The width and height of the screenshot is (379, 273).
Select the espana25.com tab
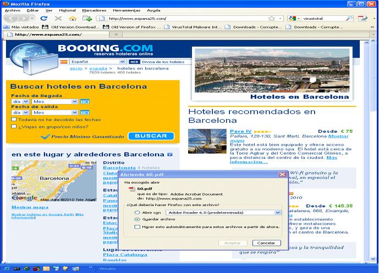point(56,35)
